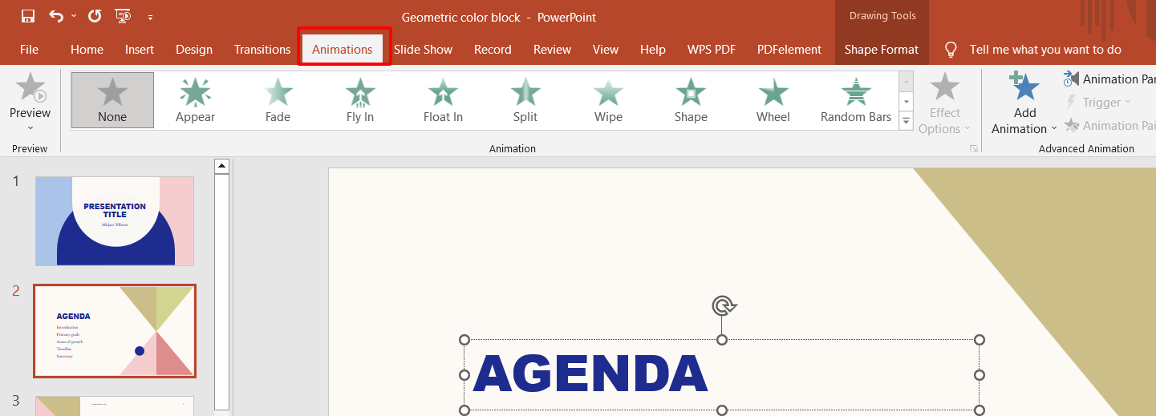Switch to the Home tab
1156x416 pixels.
pyautogui.click(x=87, y=50)
